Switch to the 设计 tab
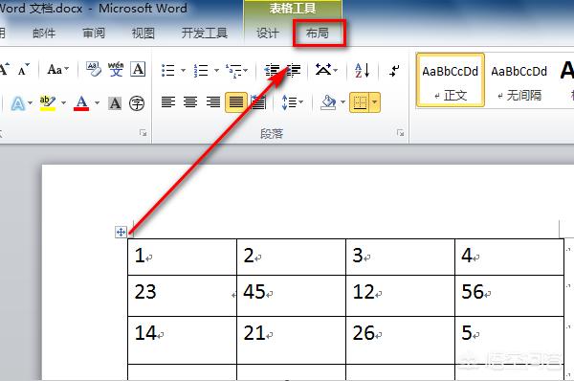 [267, 34]
